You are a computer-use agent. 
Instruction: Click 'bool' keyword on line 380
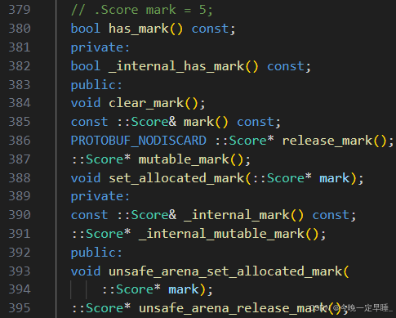86,29
